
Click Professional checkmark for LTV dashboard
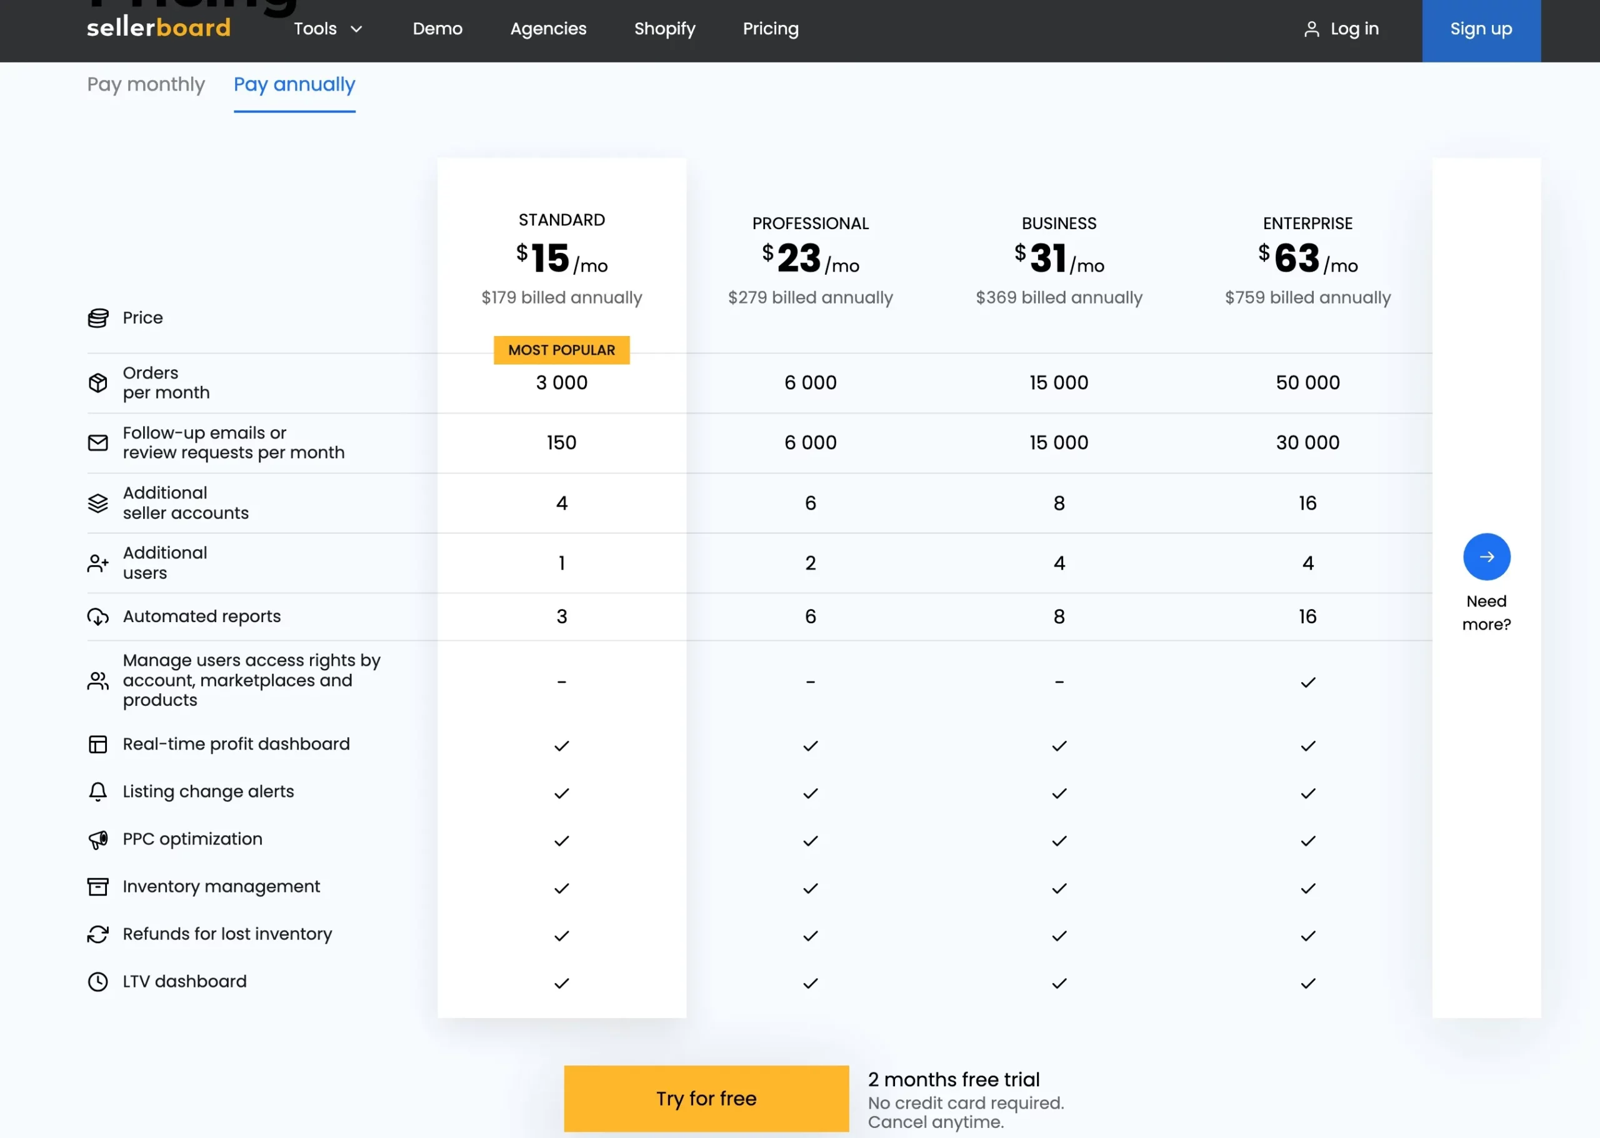[x=811, y=984]
